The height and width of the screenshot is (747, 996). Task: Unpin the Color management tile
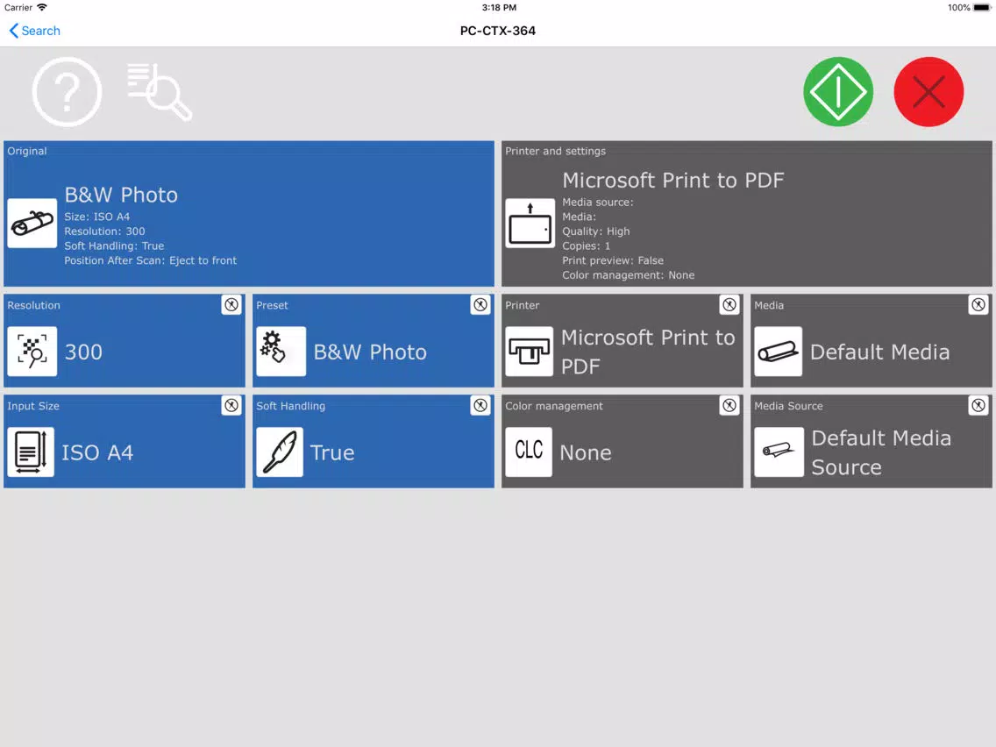click(729, 405)
